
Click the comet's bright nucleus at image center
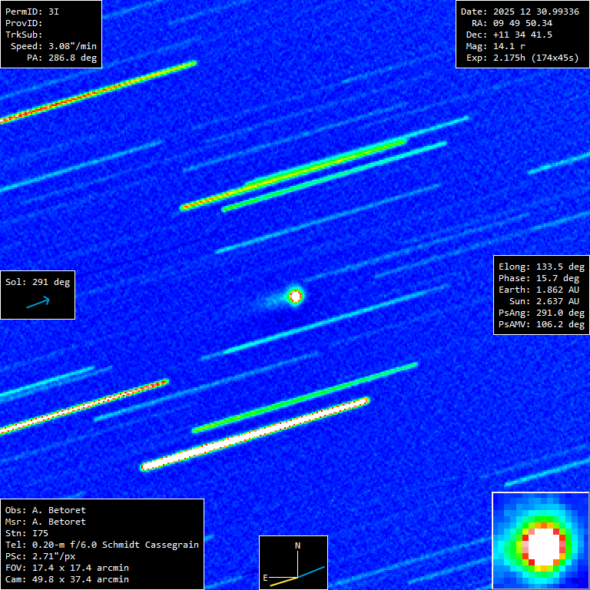coord(295,295)
